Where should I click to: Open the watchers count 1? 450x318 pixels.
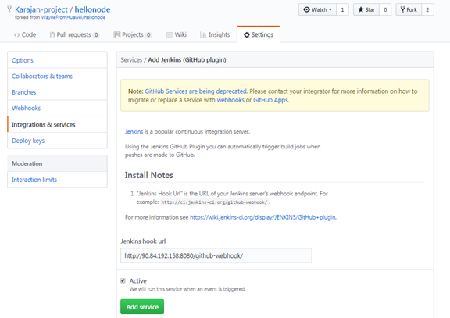(342, 9)
